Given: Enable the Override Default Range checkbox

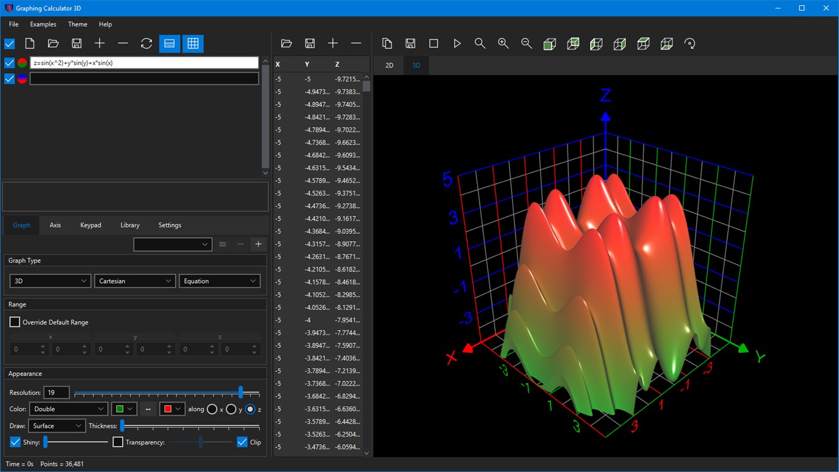Looking at the screenshot, I should (15, 322).
